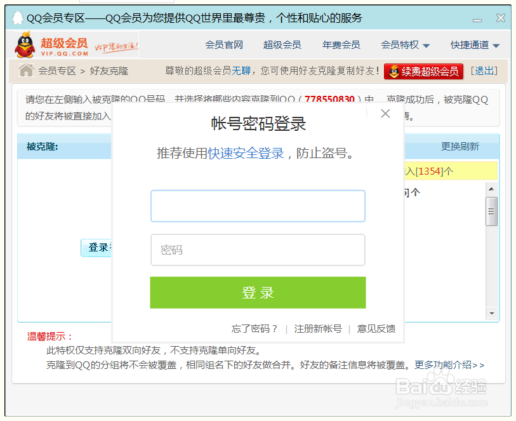Close the account password login dialog
The width and height of the screenshot is (516, 421).
pyautogui.click(x=385, y=114)
